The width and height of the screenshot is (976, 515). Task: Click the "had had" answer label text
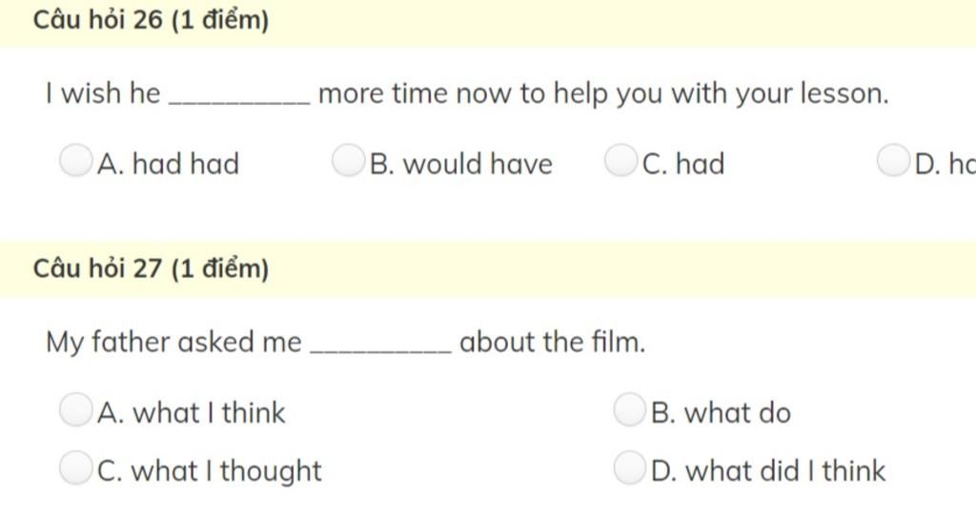[169, 165]
